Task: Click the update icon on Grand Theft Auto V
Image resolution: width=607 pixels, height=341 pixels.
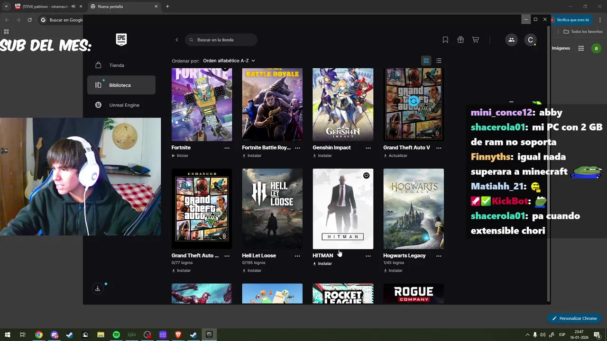Action: coord(414,101)
